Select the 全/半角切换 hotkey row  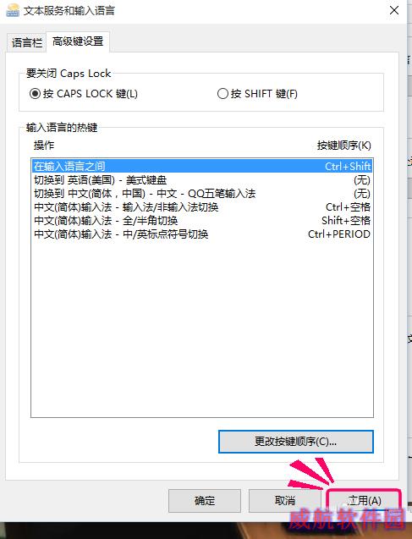(x=202, y=220)
